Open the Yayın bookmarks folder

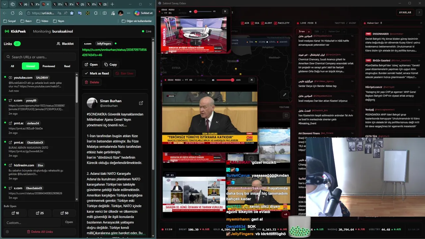coord(58,21)
